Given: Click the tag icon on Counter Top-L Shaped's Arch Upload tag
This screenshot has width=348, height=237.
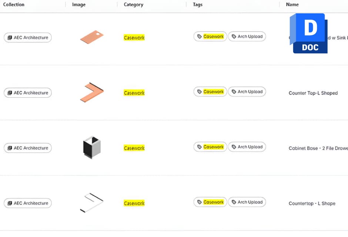Looking at the screenshot, I should click(x=234, y=91).
